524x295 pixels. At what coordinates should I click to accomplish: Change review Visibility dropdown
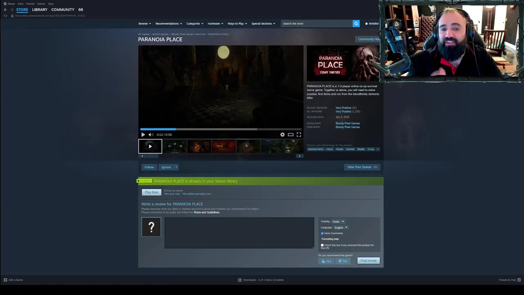[x=338, y=222]
